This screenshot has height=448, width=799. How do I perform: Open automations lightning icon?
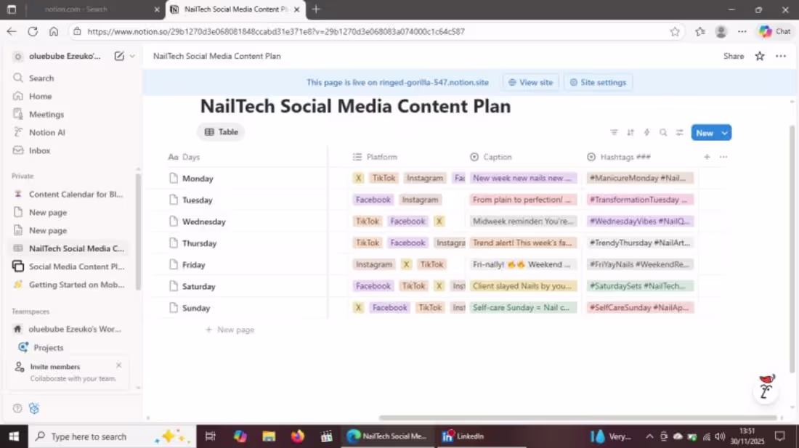(x=646, y=132)
